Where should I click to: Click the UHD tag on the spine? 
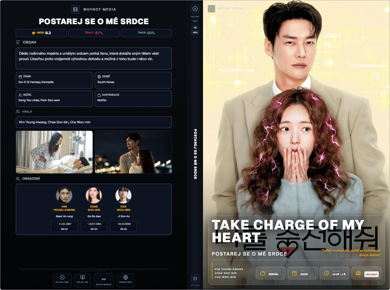(x=195, y=32)
